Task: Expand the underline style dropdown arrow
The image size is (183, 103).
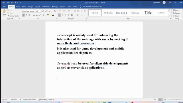Action: pos(31,15)
